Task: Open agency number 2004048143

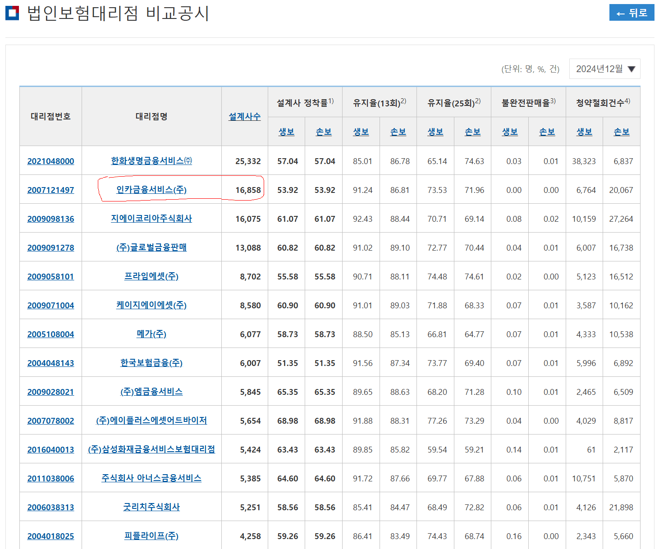Action: [50, 363]
